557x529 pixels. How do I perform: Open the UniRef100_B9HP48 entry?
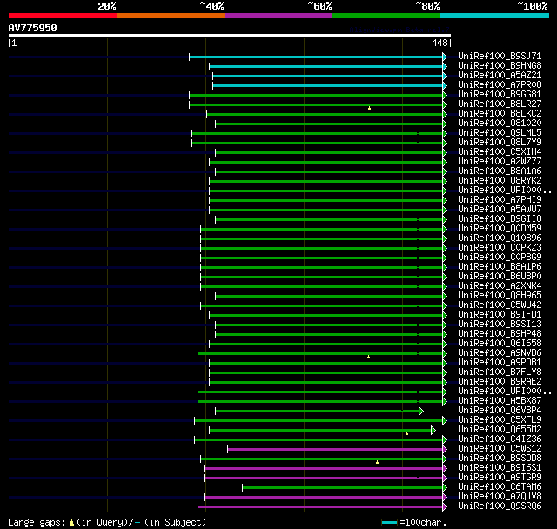pyautogui.click(x=500, y=334)
